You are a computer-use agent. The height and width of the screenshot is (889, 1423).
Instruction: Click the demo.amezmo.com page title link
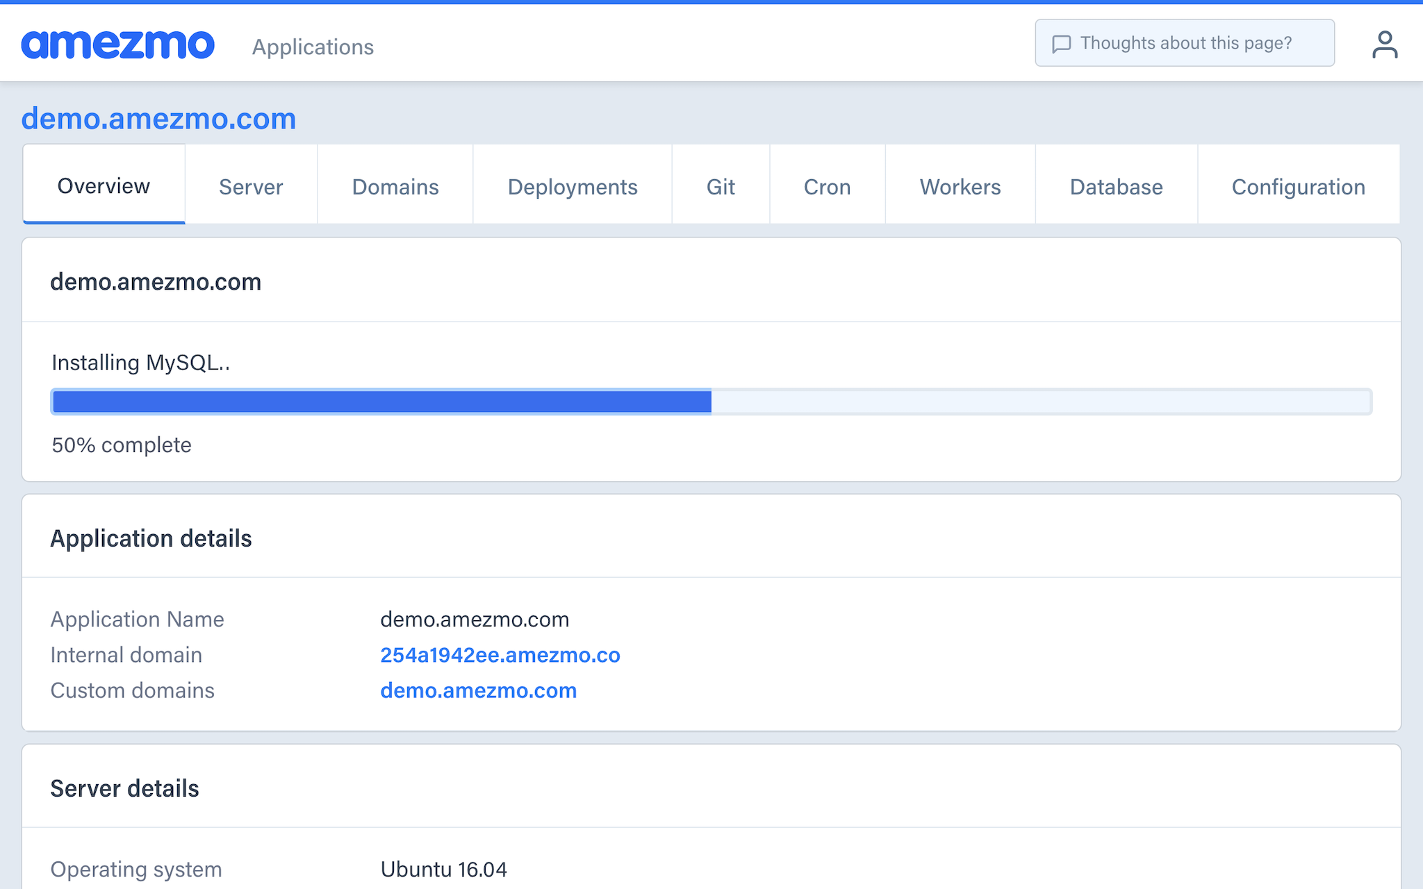(x=158, y=119)
